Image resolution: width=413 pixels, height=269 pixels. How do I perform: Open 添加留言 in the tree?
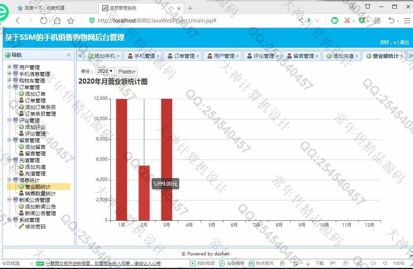point(35,147)
